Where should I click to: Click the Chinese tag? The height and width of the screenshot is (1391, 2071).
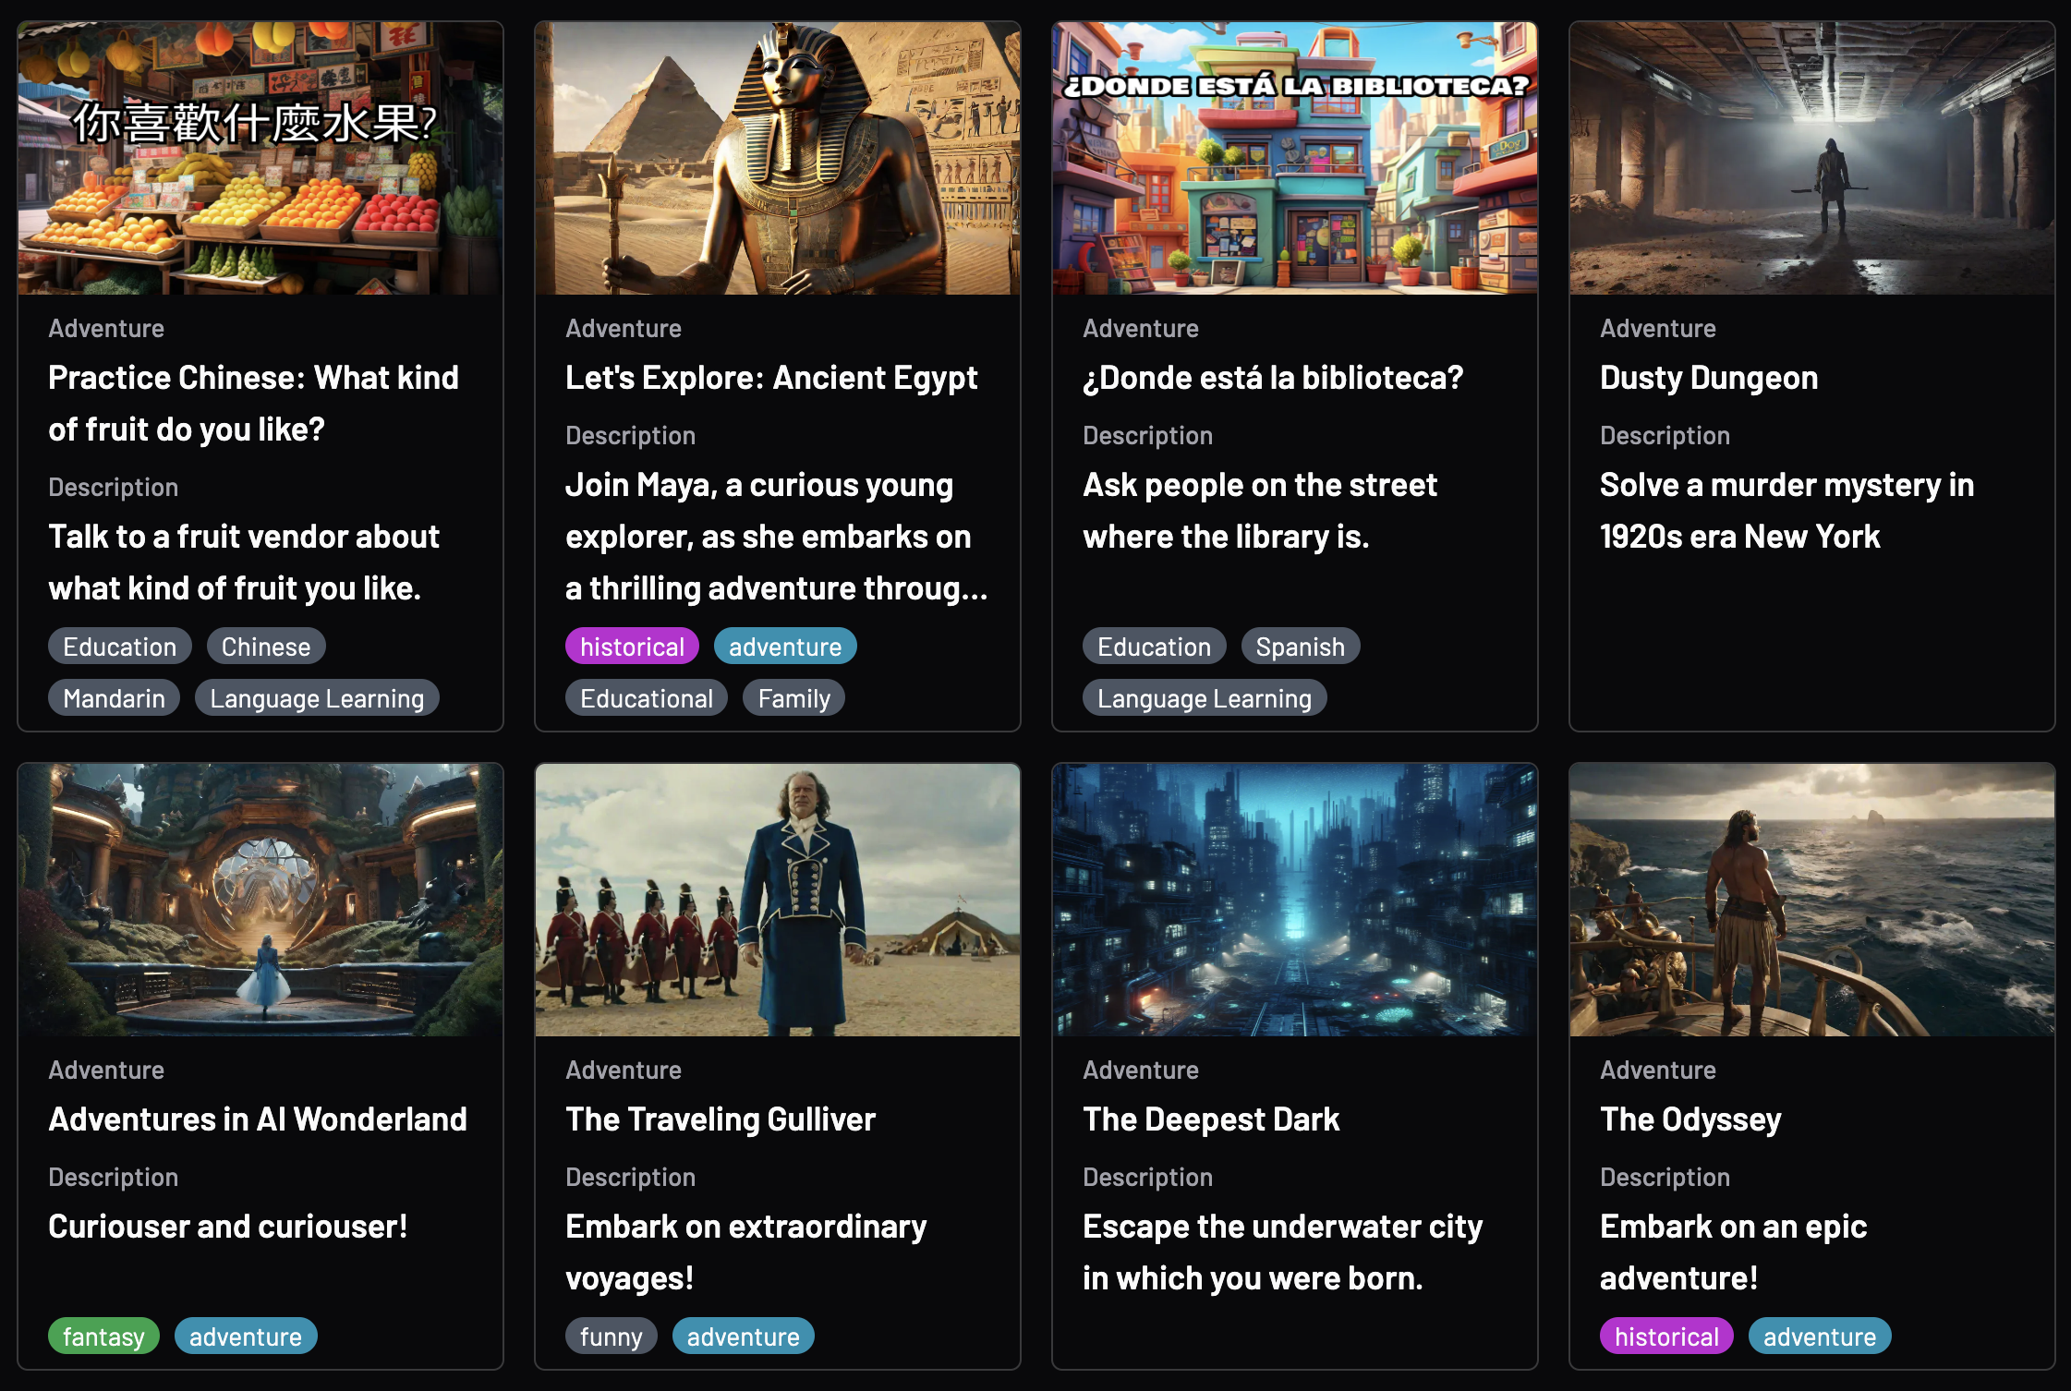coord(266,647)
